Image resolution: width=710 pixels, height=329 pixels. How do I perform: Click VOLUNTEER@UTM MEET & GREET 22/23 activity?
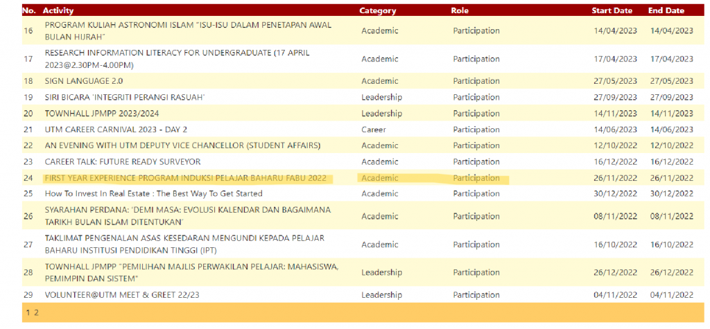point(122,295)
